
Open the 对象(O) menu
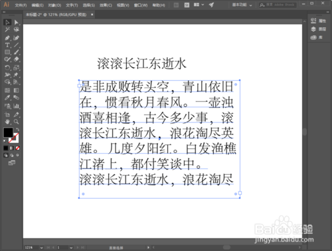point(54,5)
